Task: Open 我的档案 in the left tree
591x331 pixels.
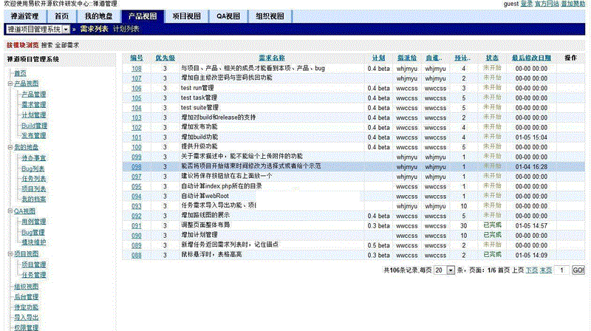Action: (x=33, y=199)
